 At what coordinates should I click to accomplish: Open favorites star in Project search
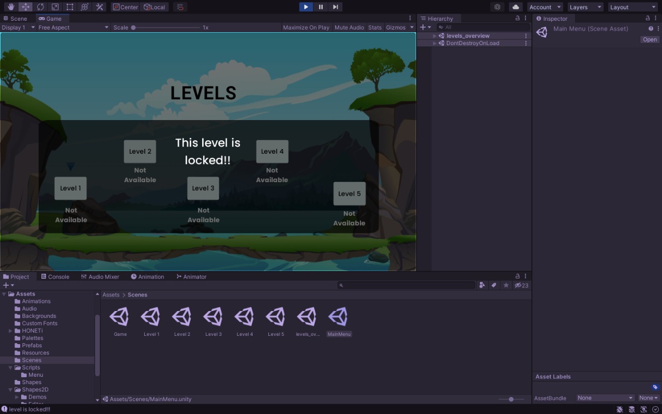[506, 285]
